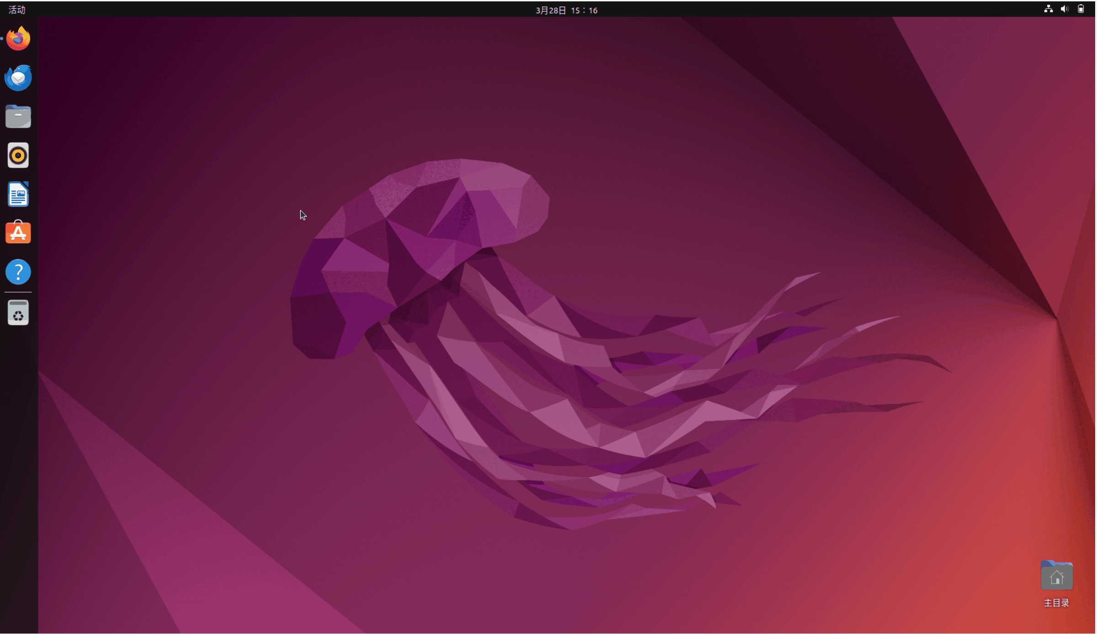Click 活动 Activities in top bar
The width and height of the screenshot is (1097, 634).
coord(17,10)
